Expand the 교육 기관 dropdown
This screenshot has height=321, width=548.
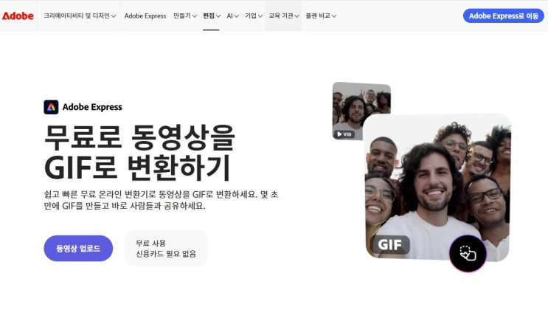[284, 15]
